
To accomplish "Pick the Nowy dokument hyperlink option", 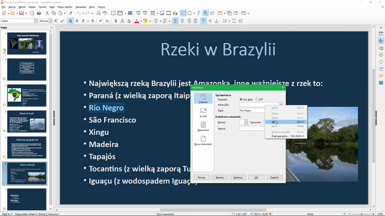I will [x=203, y=140].
